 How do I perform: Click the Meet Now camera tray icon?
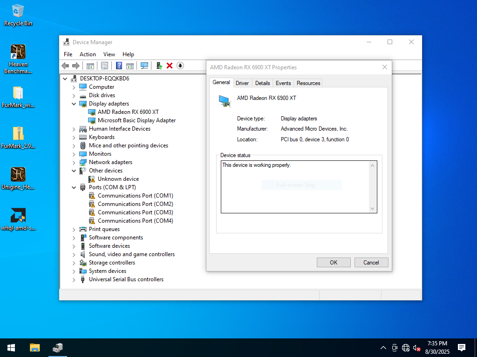[x=395, y=348]
